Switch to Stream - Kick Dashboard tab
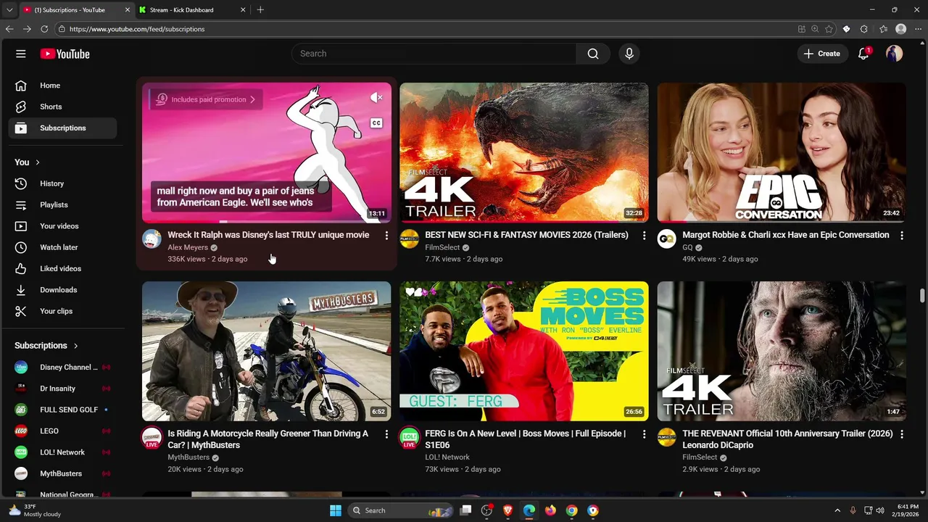This screenshot has width=928, height=522. 192,10
